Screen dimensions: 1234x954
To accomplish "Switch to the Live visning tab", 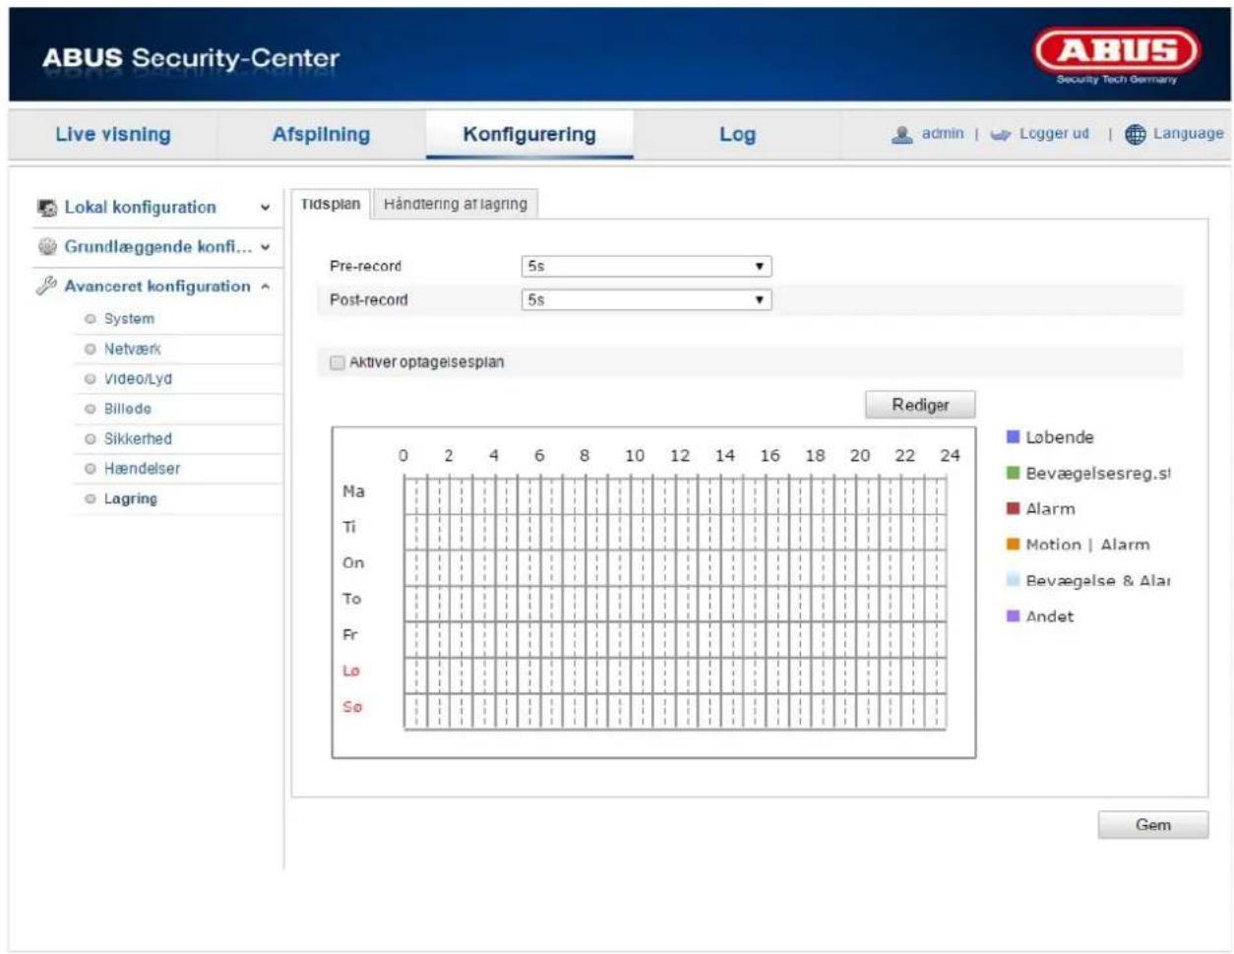I will 113,135.
